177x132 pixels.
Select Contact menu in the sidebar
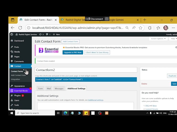pyautogui.click(x=18, y=66)
